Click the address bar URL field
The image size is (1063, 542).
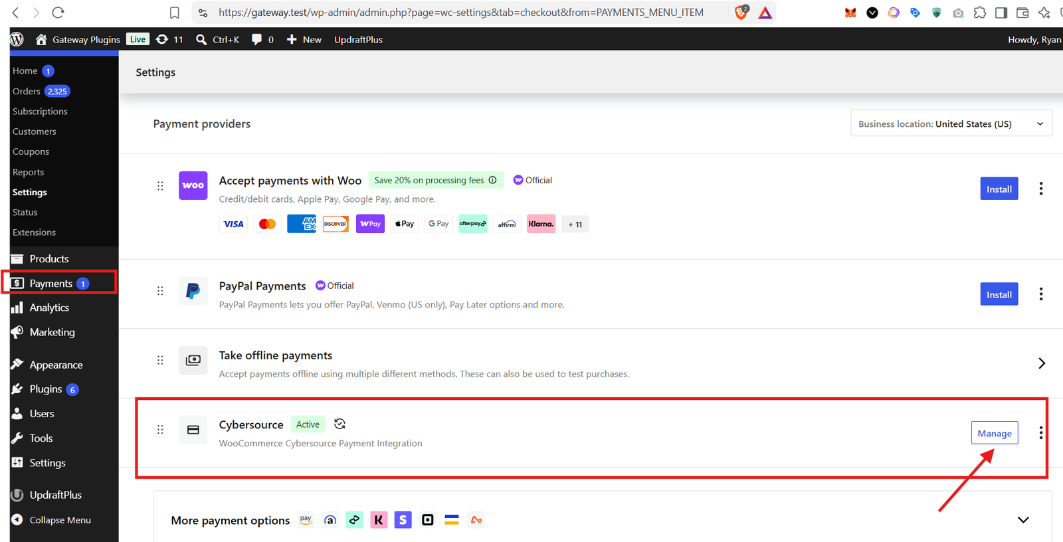coord(461,13)
